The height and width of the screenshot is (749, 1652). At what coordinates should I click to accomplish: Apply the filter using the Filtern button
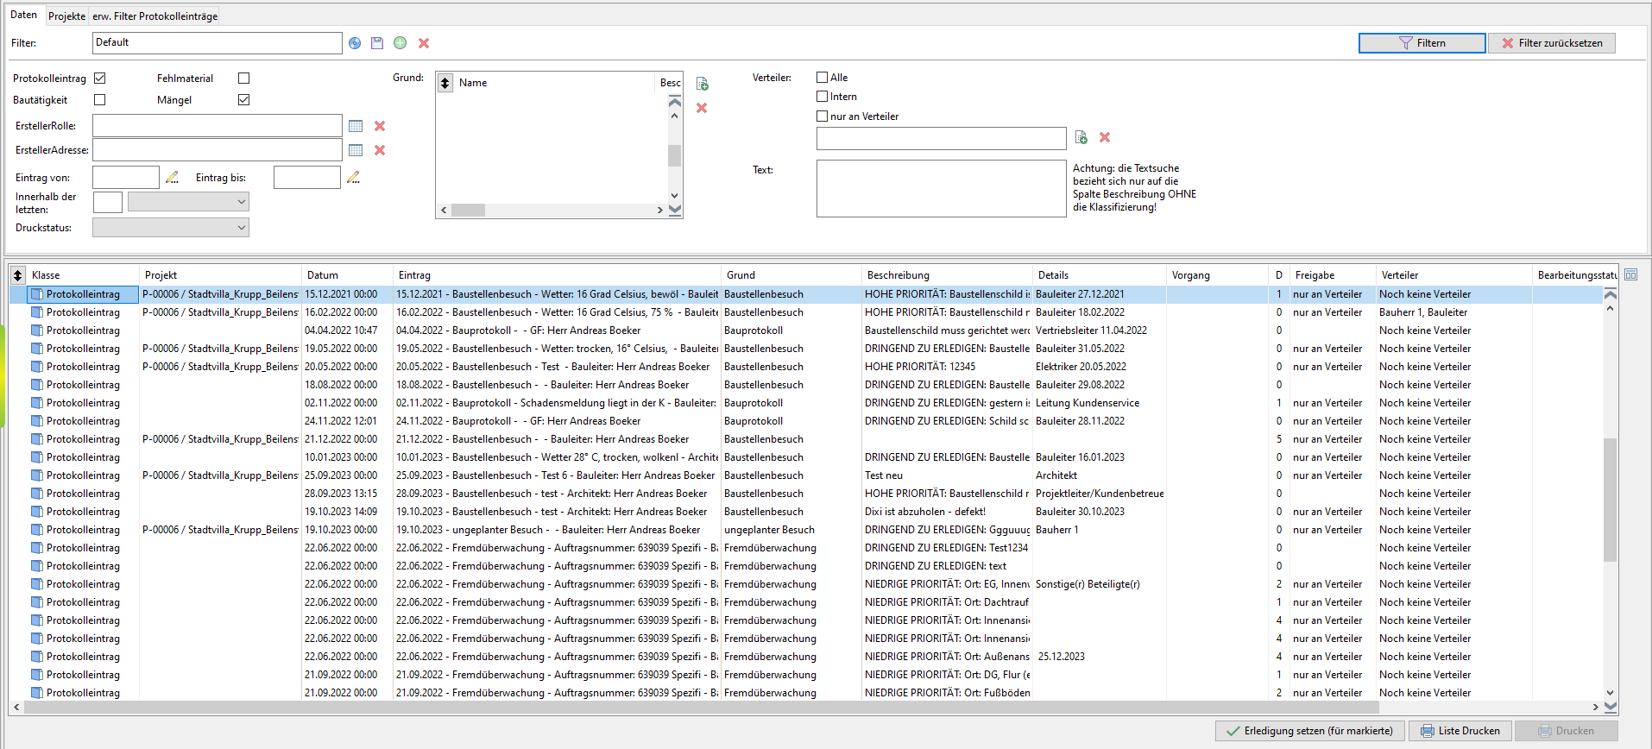pos(1422,43)
